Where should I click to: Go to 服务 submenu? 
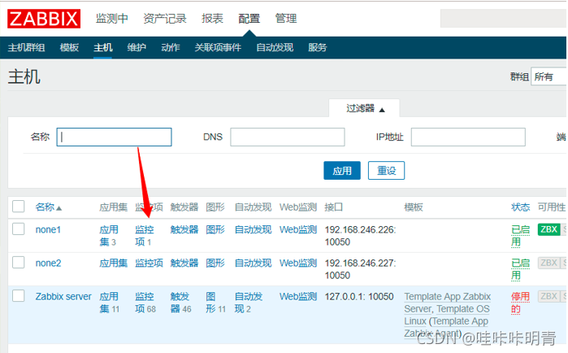pos(318,47)
